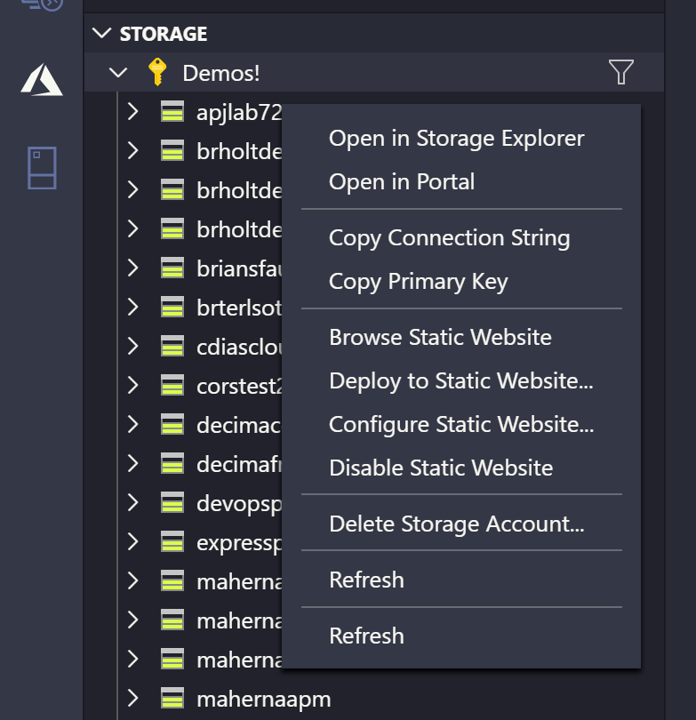Click the filter funnel icon on Demos! row
This screenshot has width=696, height=720.
coord(620,73)
